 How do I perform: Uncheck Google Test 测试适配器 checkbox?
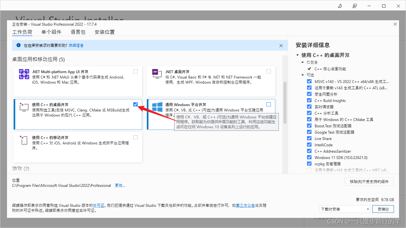tap(309, 132)
